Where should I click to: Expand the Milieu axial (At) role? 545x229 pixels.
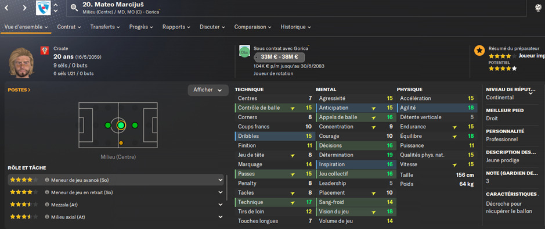pos(221,217)
